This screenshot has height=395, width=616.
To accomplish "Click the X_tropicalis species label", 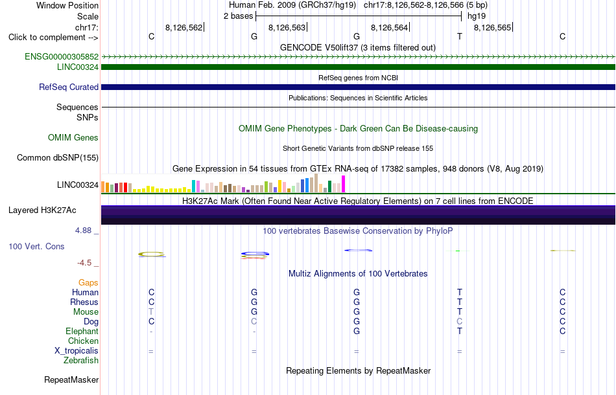I will 77,351.
